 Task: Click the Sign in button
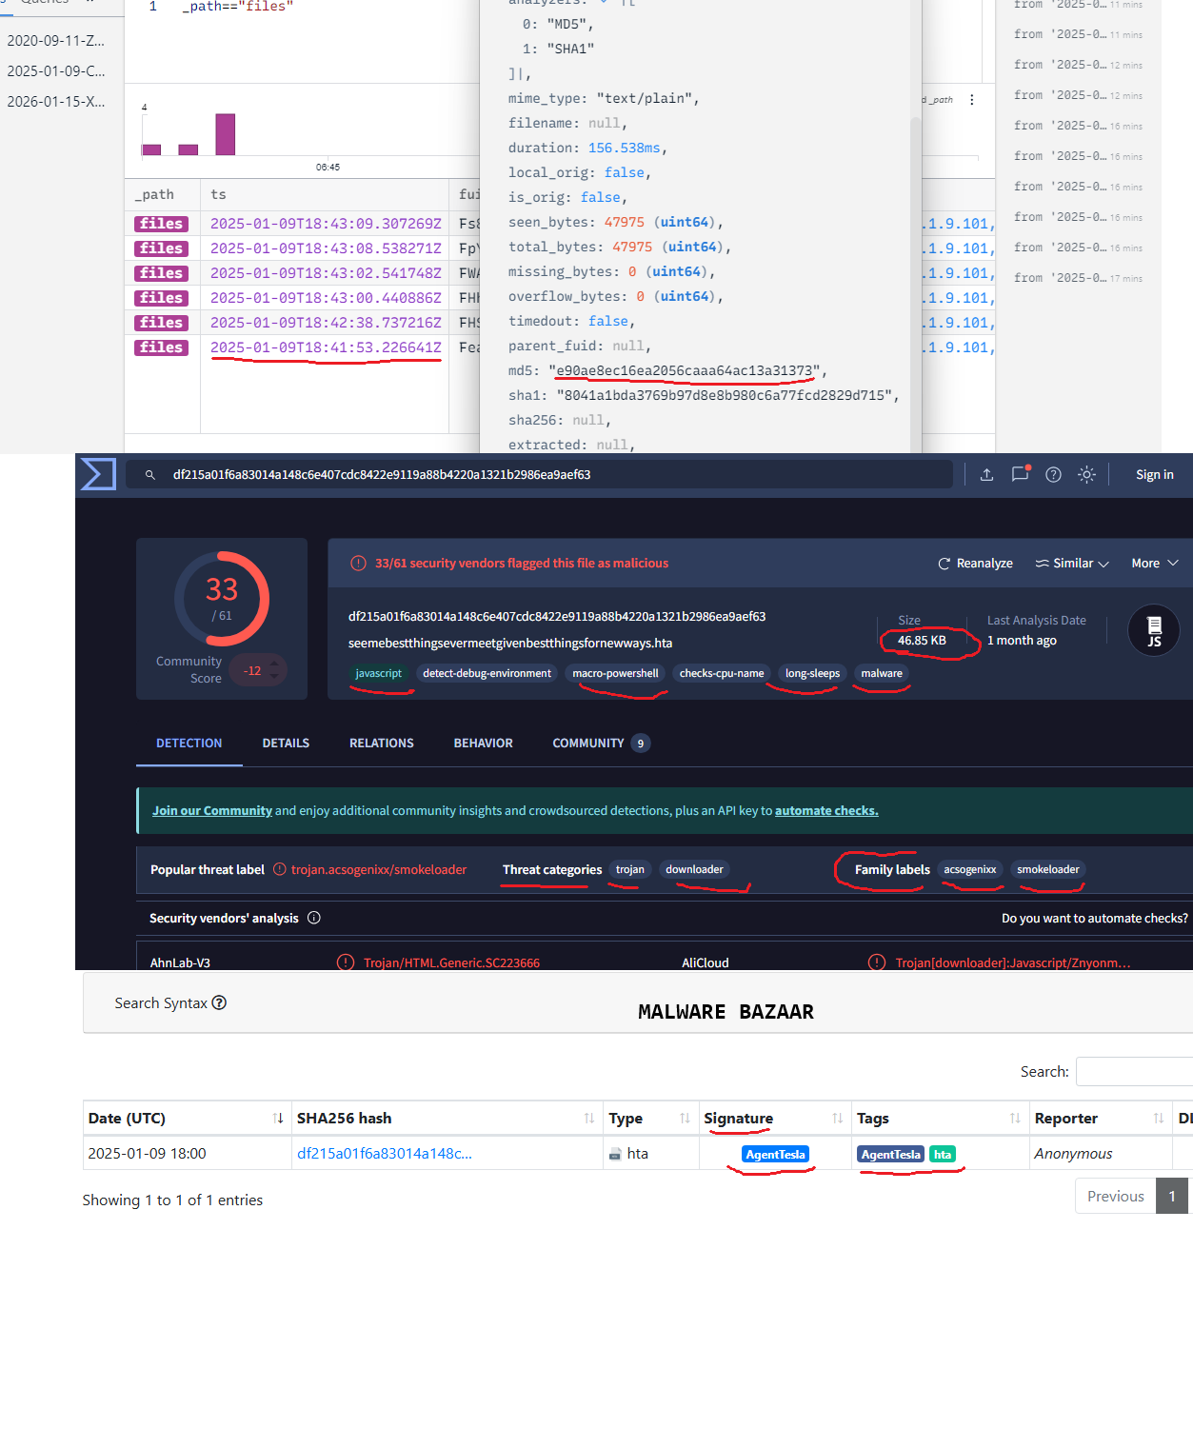[1154, 474]
